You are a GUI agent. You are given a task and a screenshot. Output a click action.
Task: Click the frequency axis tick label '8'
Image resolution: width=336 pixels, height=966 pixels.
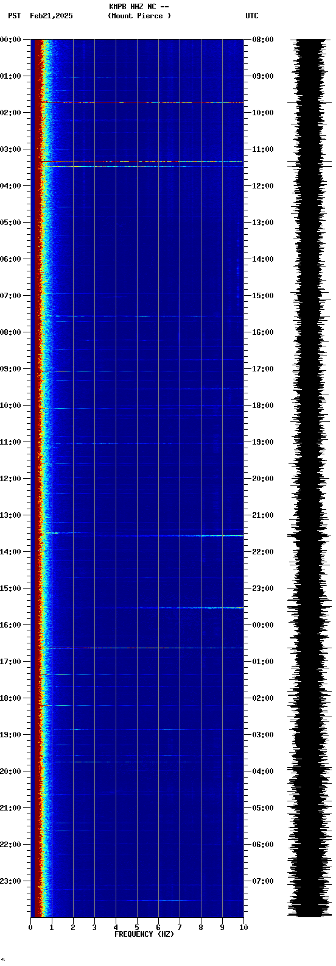tap(201, 928)
